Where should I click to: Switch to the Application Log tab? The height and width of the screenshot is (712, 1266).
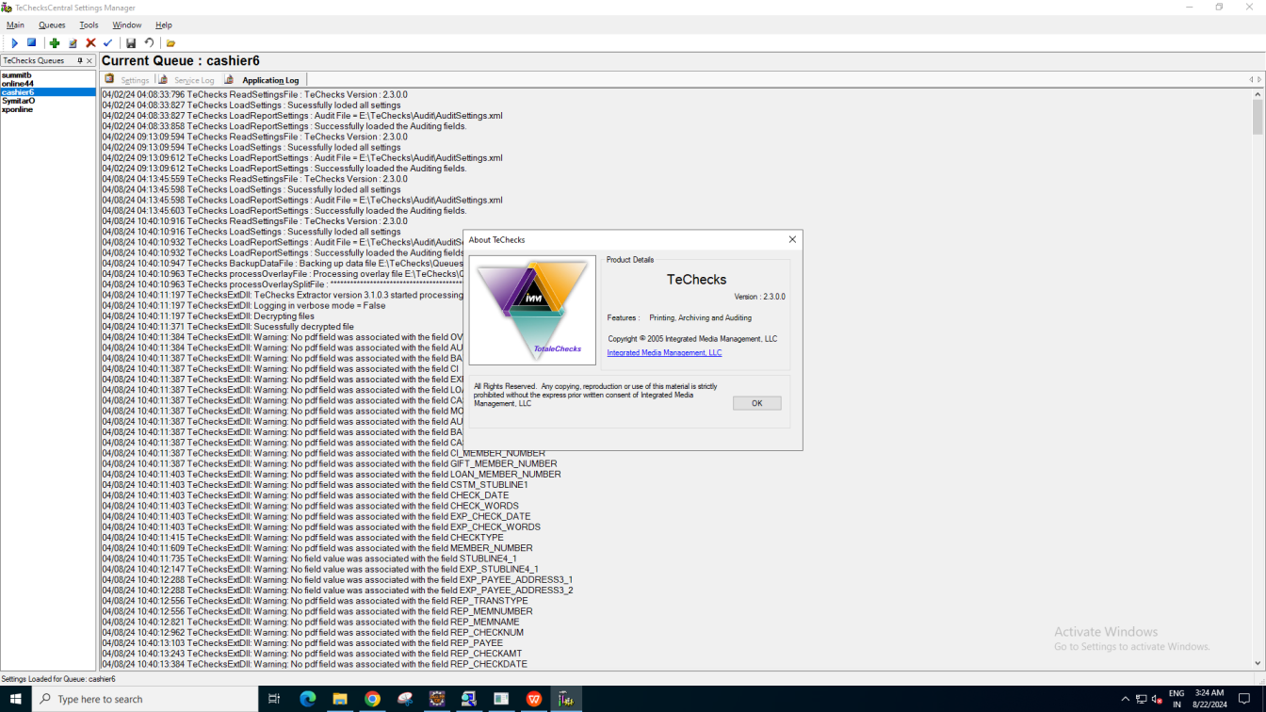click(270, 80)
